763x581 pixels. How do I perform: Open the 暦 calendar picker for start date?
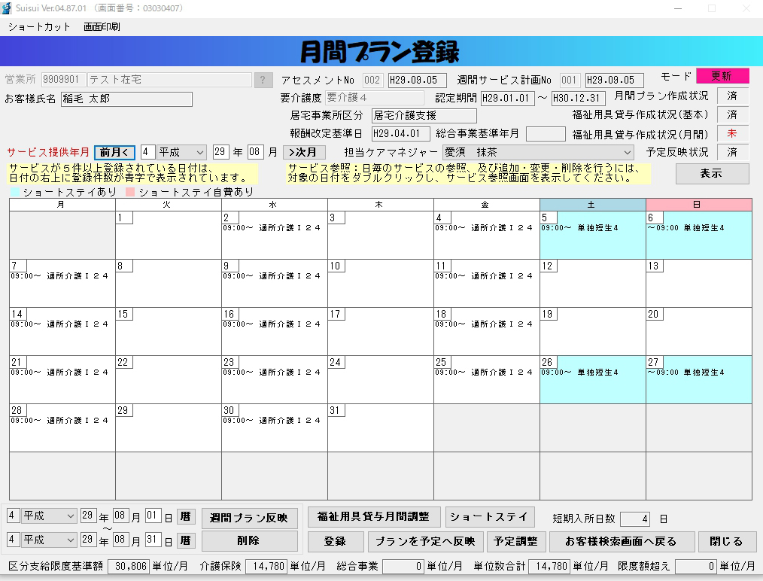185,516
